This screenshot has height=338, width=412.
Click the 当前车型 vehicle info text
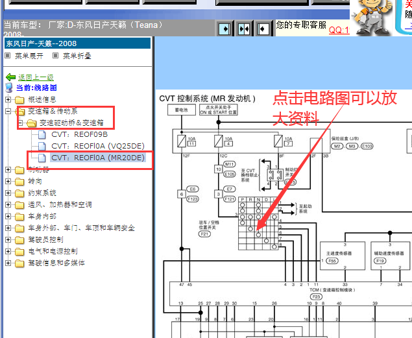tap(83, 29)
